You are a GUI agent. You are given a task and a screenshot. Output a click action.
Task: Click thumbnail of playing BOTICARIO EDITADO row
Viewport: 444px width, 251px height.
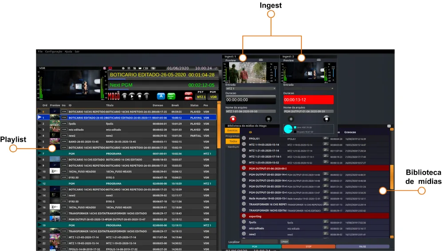point(55,117)
